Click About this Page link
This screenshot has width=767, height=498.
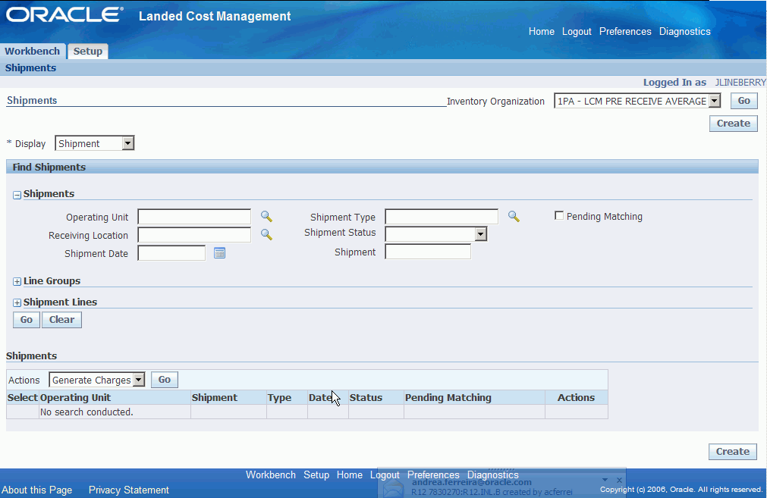[x=36, y=490]
